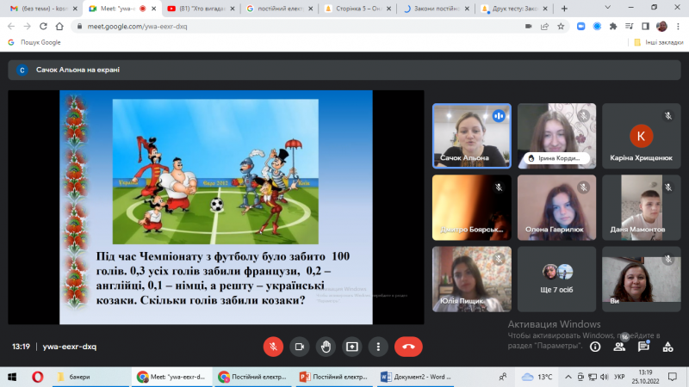Select Дмитро Боярськ... video tile
Screen dimensions: 689x387
coord(471,207)
